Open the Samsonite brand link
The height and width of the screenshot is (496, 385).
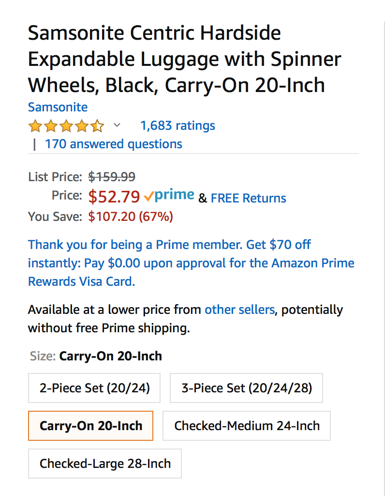[x=58, y=107]
